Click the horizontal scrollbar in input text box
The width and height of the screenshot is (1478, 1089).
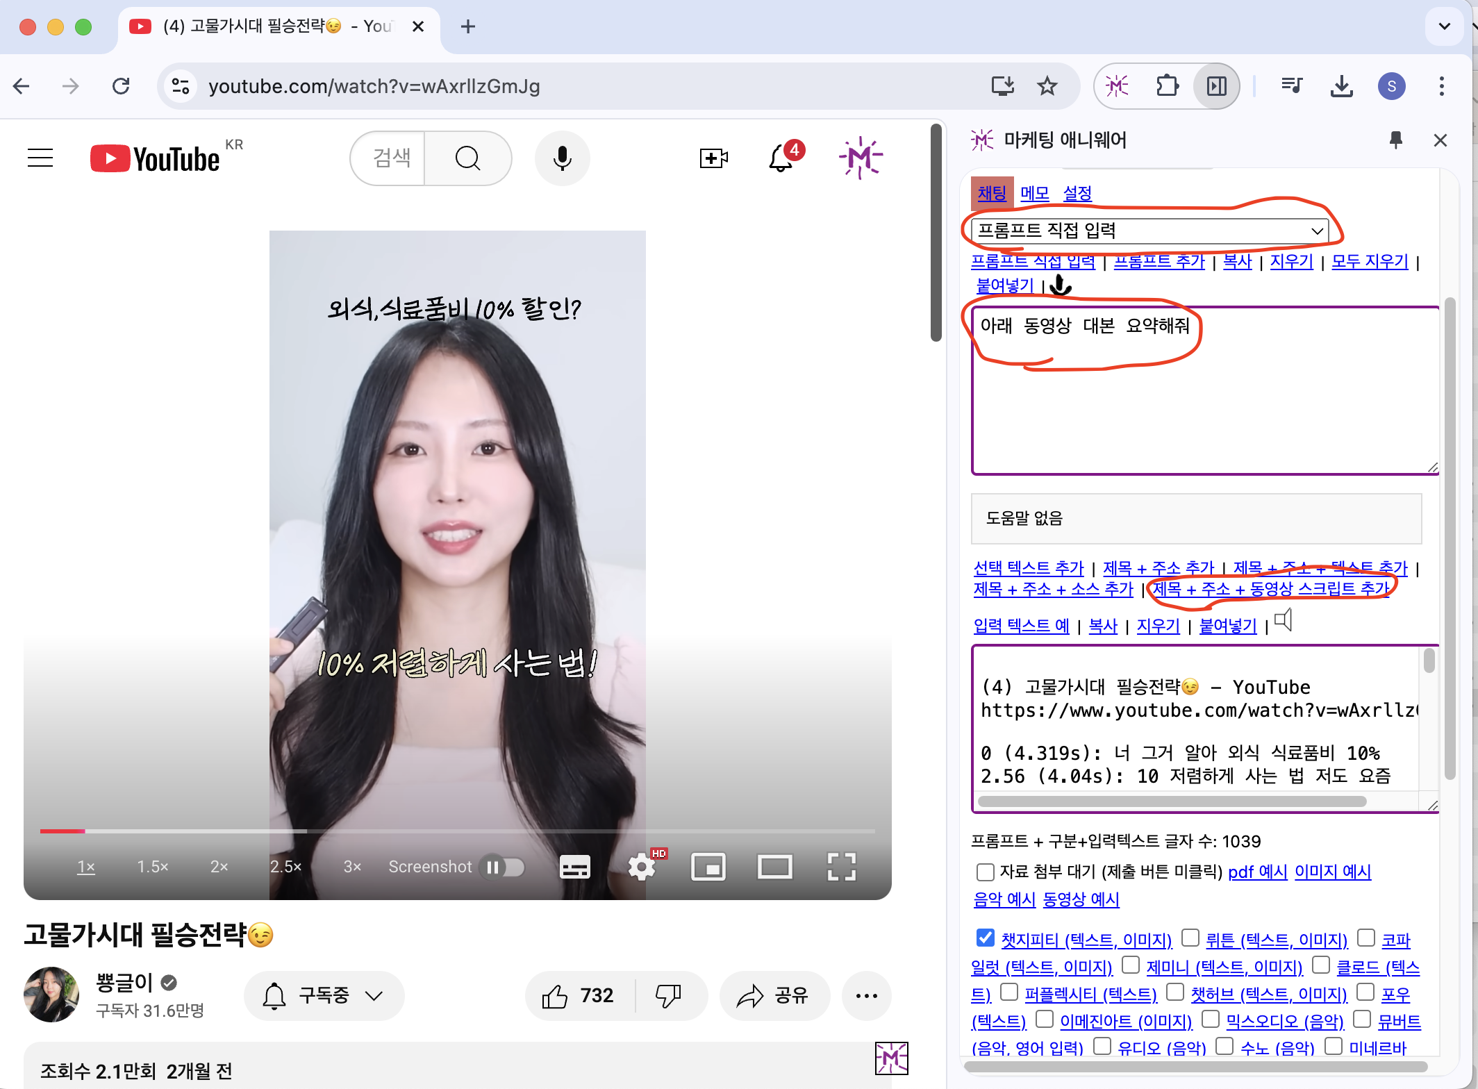[1172, 801]
